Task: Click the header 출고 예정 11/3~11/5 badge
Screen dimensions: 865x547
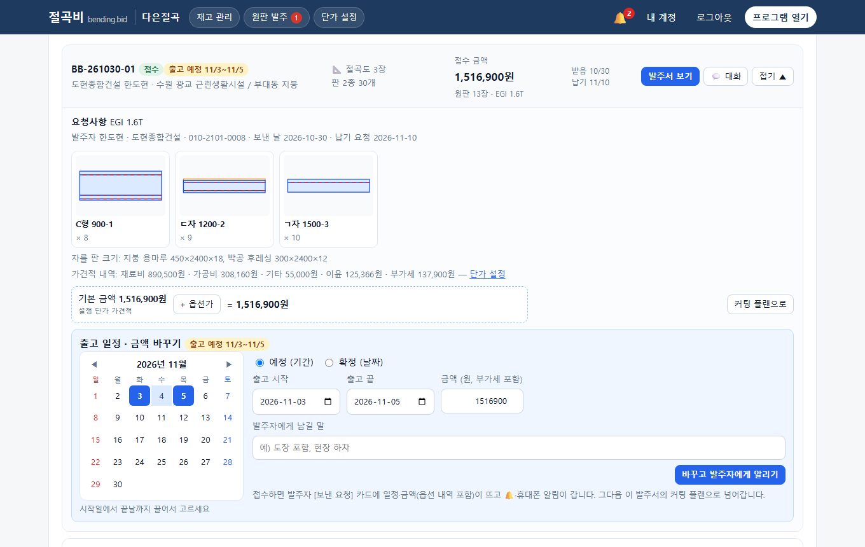Action: pyautogui.click(x=206, y=69)
